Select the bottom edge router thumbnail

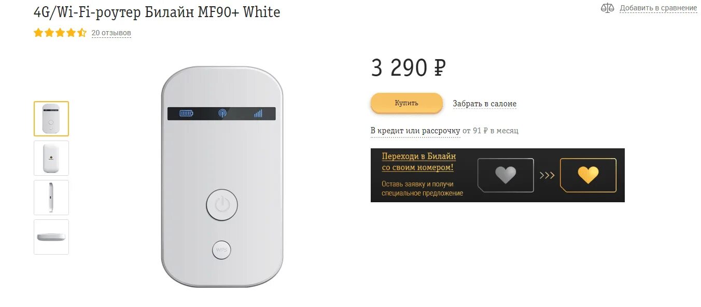coord(51,237)
